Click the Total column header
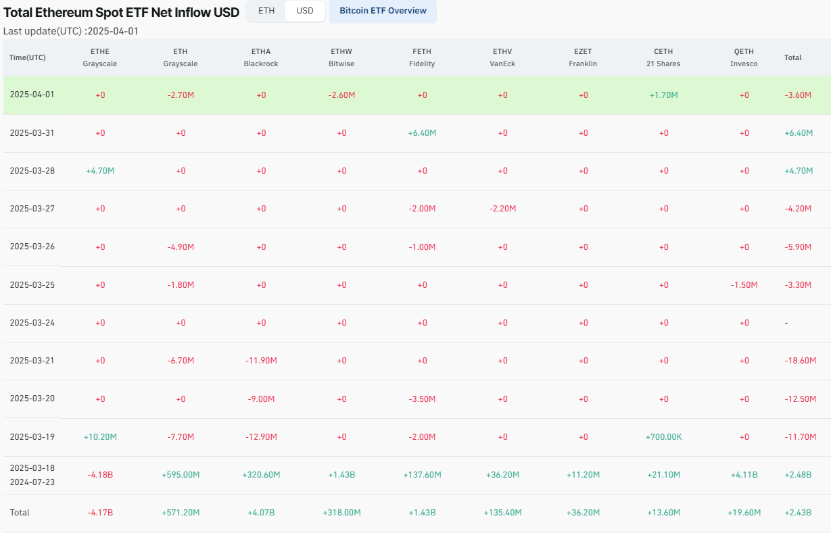Screen dimensions: 831x533 (793, 57)
